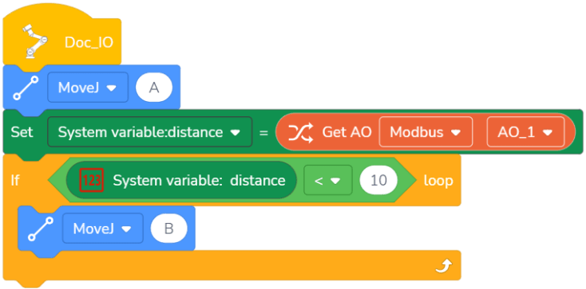Viewport: 586px width, 289px height.
Task: Click the shuffle icon in Get AO block
Action: tap(301, 132)
